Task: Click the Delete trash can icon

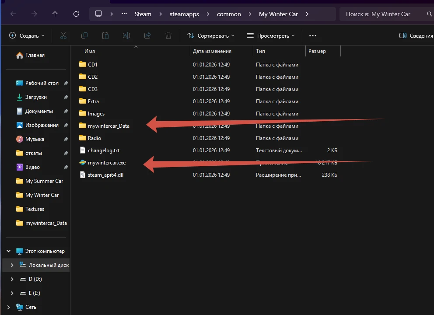Action: pyautogui.click(x=168, y=35)
